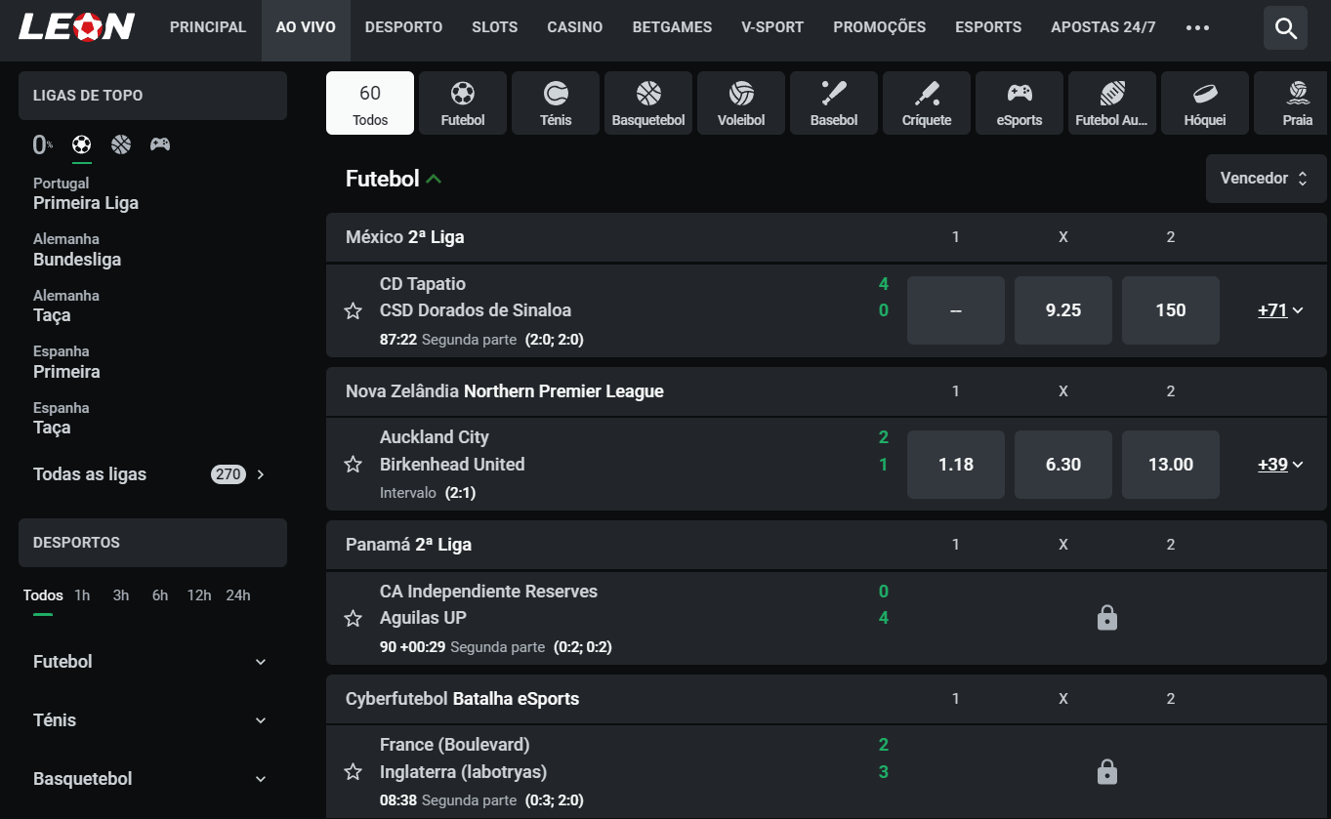Select the Voleibol sport filter icon
1331x819 pixels.
point(741,102)
